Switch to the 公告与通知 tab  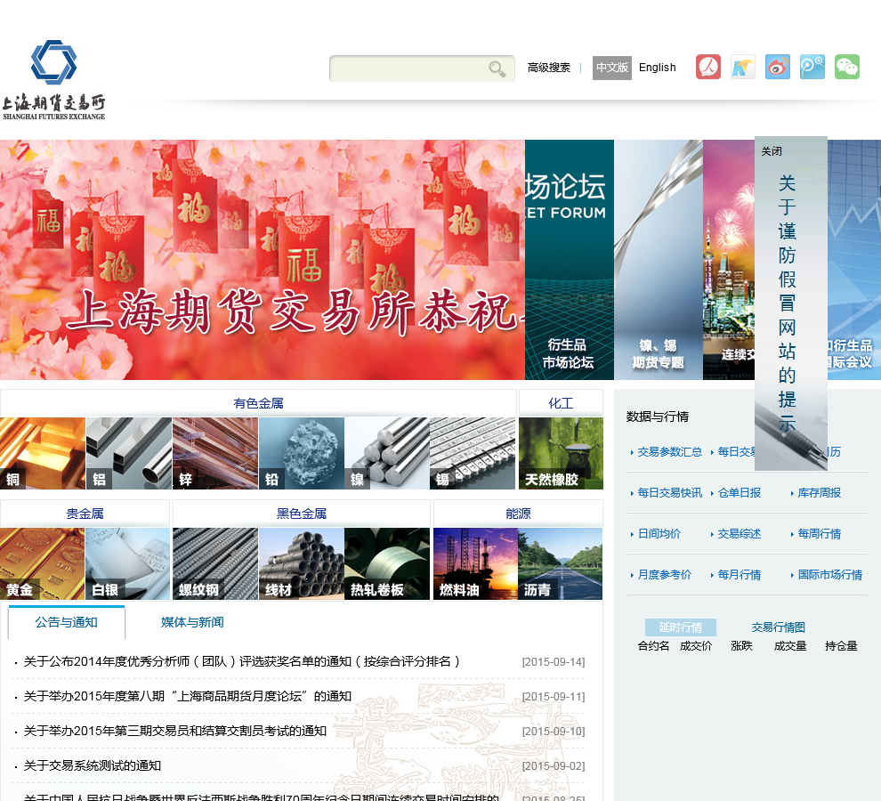tap(67, 622)
